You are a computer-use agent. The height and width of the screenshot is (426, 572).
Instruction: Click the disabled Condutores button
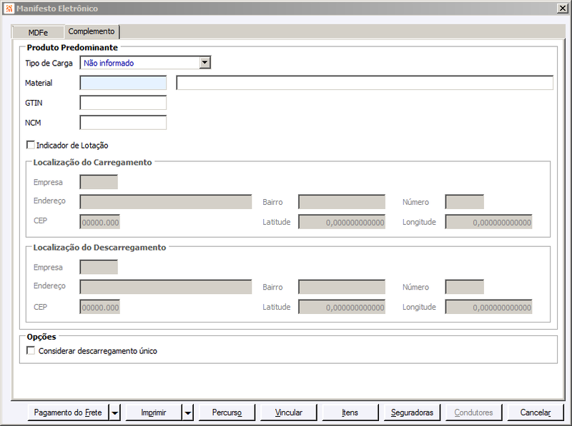coord(473,412)
